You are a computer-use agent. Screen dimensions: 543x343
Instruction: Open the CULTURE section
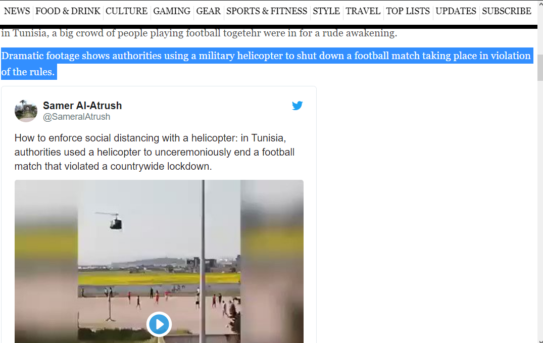pyautogui.click(x=126, y=11)
